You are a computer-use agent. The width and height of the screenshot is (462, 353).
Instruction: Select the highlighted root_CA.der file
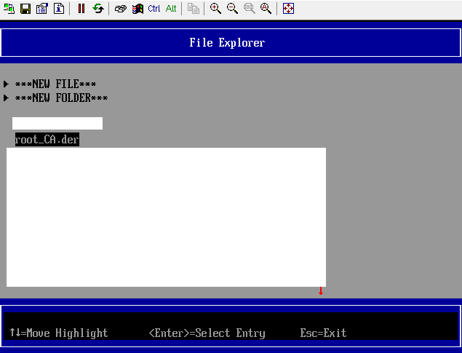pos(47,140)
